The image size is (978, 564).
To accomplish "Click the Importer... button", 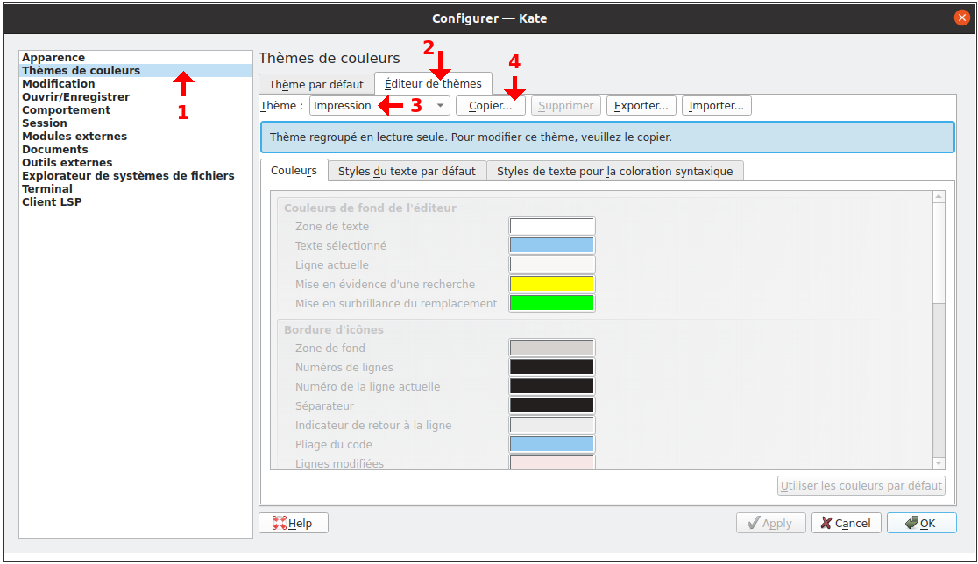I will click(717, 105).
